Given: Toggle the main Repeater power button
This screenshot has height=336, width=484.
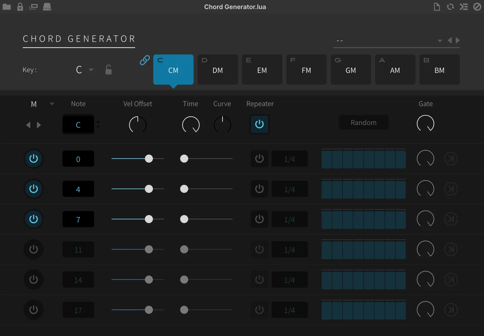Looking at the screenshot, I should point(259,124).
